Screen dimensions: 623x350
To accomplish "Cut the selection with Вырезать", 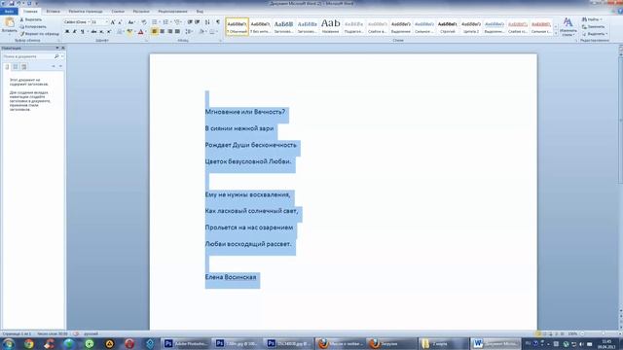I will [x=31, y=19].
